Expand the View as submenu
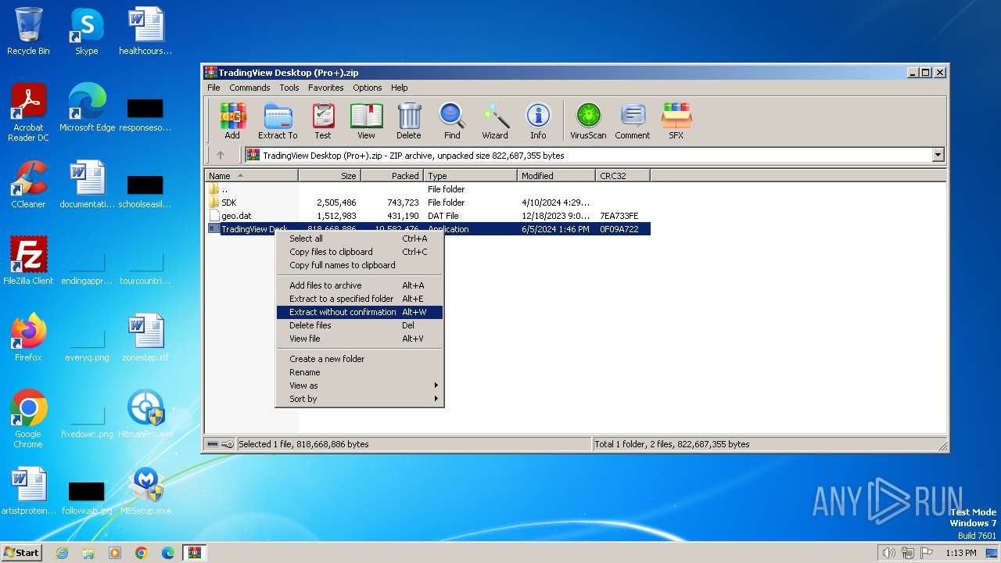The width and height of the screenshot is (1001, 563). click(360, 385)
